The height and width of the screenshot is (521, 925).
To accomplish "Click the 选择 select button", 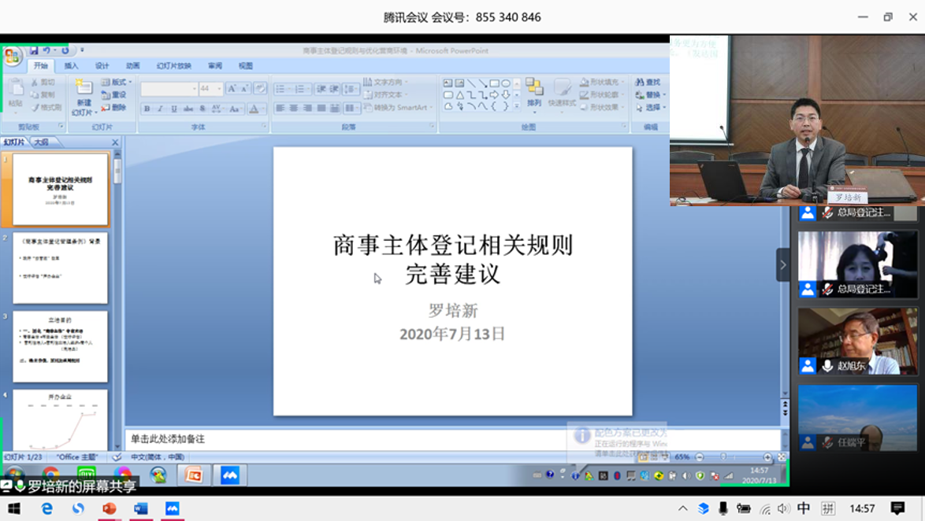I will tap(651, 107).
